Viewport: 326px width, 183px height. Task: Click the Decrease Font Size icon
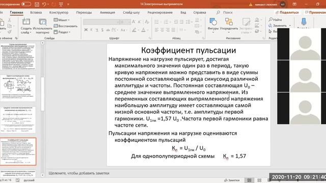[140, 22]
